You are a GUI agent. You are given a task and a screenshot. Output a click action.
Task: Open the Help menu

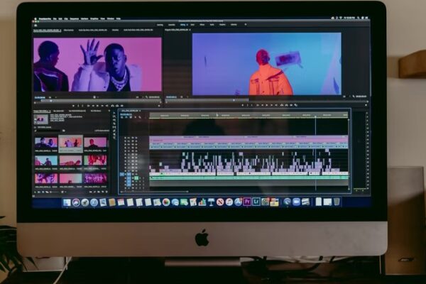[x=118, y=18]
